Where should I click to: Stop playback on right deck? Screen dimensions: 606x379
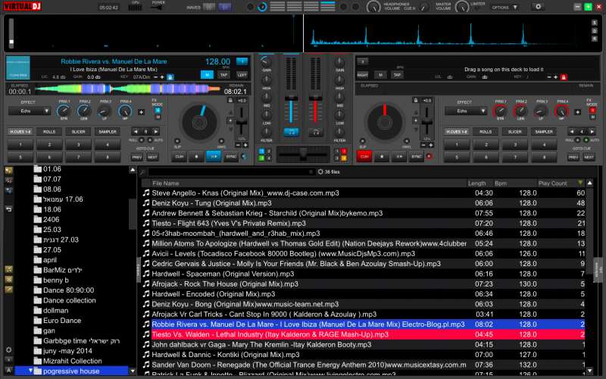[x=382, y=157]
